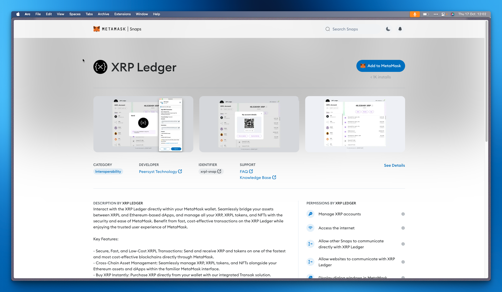502x292 pixels.
Task: Click the '< 1K installs' text
Action: (381, 77)
